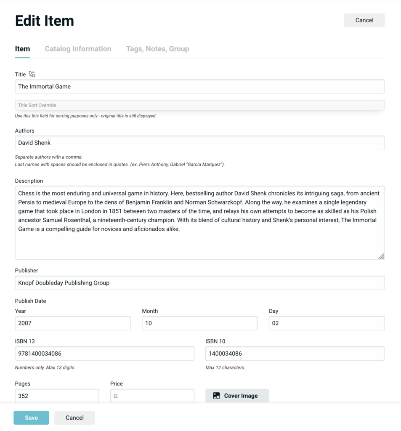Click the ISBN 13 input field

tap(104, 354)
